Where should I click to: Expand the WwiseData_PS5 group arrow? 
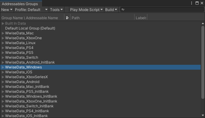(3, 53)
